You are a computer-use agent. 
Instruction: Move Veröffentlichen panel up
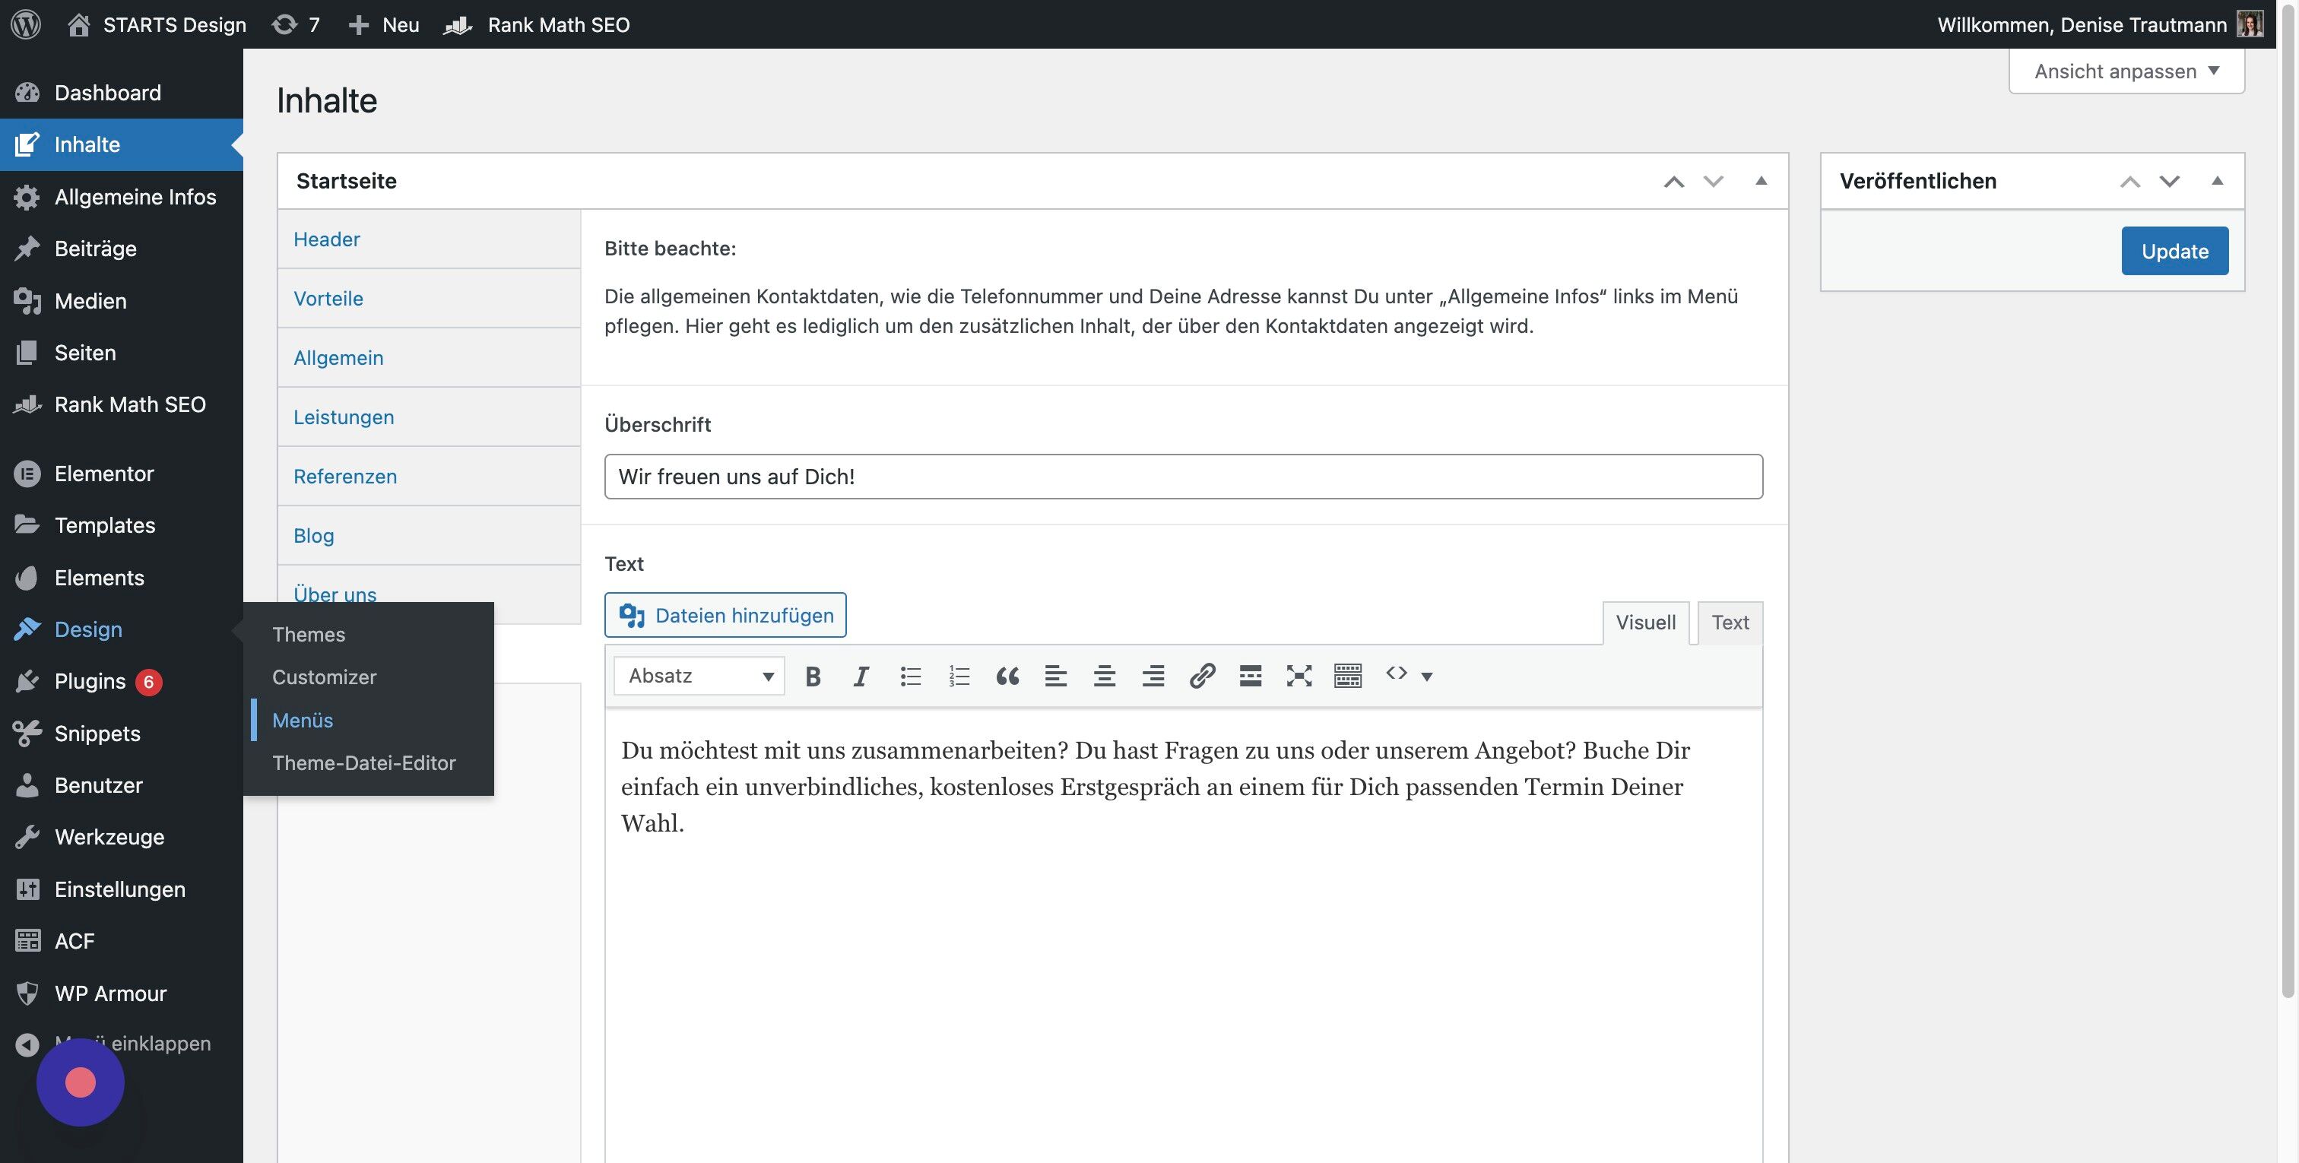2130,181
